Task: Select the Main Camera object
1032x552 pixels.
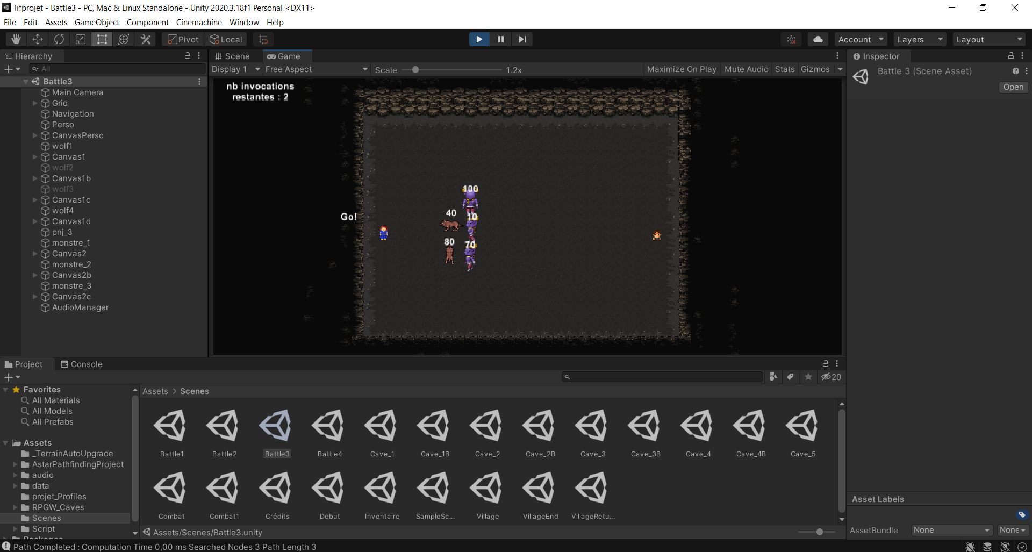Action: (77, 92)
